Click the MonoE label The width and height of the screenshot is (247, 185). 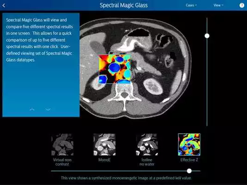[104, 160]
